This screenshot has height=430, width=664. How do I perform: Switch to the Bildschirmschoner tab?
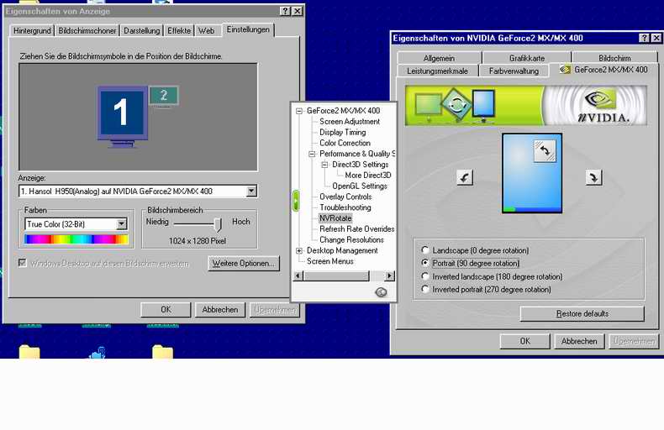pyautogui.click(x=87, y=31)
